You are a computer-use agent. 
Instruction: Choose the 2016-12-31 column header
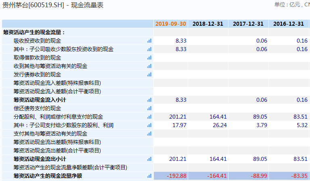tap(288, 24)
